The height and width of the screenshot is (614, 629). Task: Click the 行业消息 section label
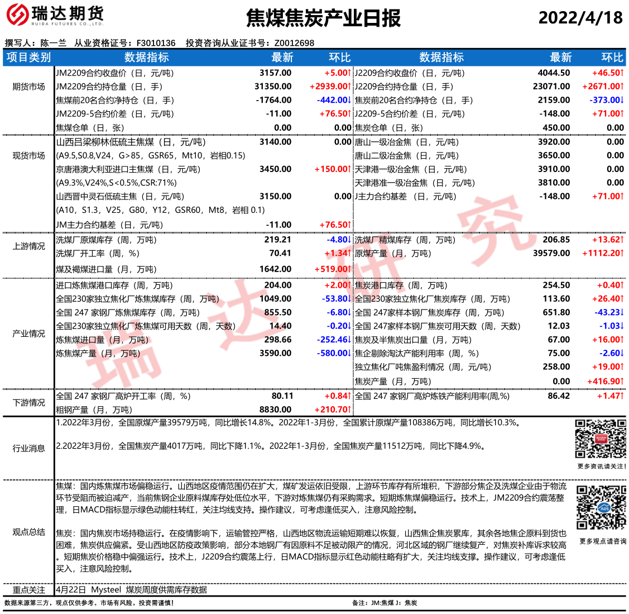point(28,448)
